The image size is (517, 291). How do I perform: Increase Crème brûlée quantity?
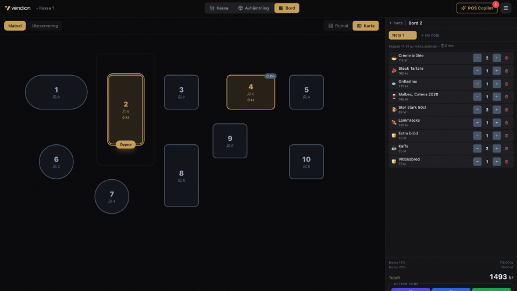click(497, 58)
